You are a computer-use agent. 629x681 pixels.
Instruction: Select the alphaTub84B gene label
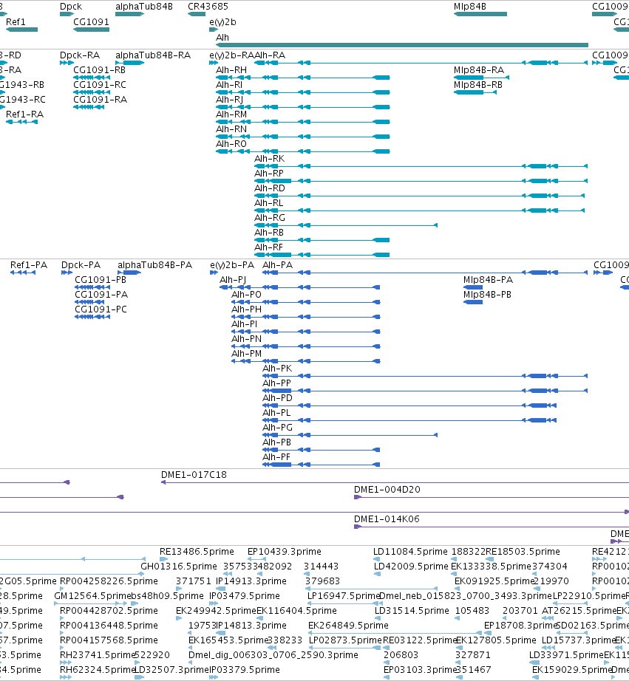click(144, 7)
